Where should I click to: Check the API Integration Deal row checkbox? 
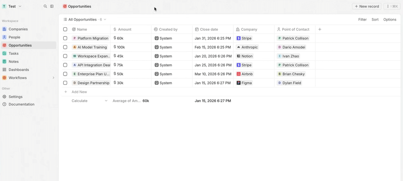pyautogui.click(x=65, y=65)
